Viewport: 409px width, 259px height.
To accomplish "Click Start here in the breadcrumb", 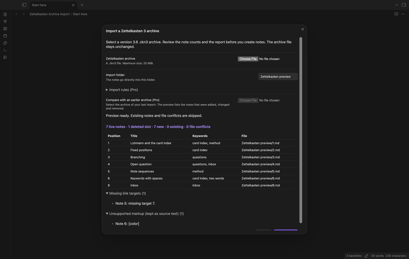I will [80, 14].
